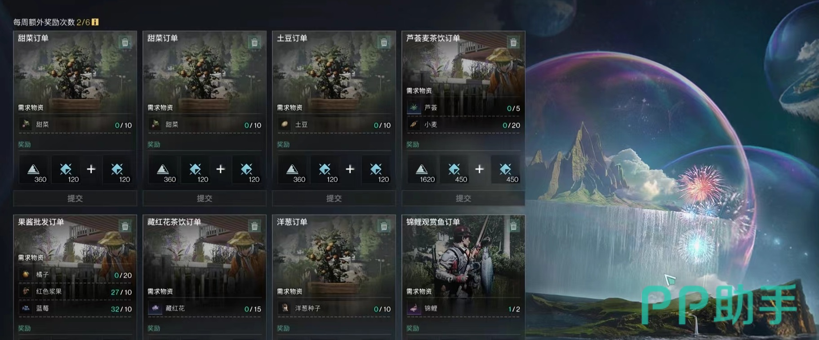Click the 蓝莓 32/10 material row
Viewport: 819px width, 340px height.
[x=75, y=309]
